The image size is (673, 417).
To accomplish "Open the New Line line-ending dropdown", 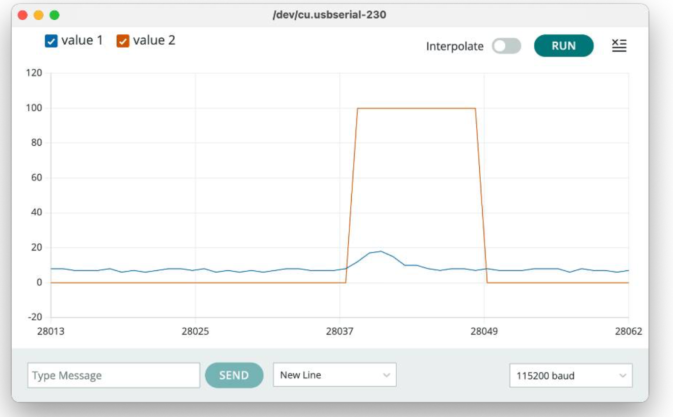I will click(x=335, y=375).
